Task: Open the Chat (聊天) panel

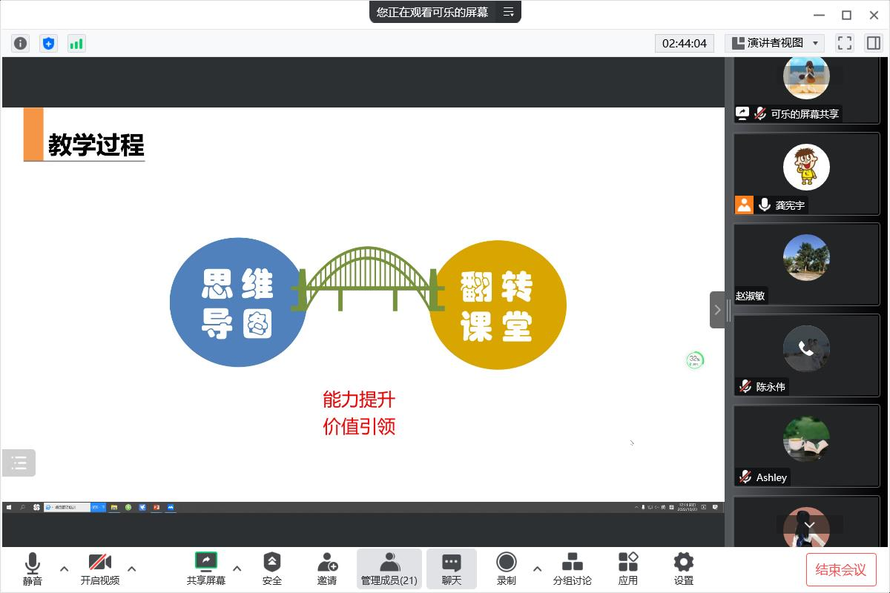Action: tap(451, 569)
